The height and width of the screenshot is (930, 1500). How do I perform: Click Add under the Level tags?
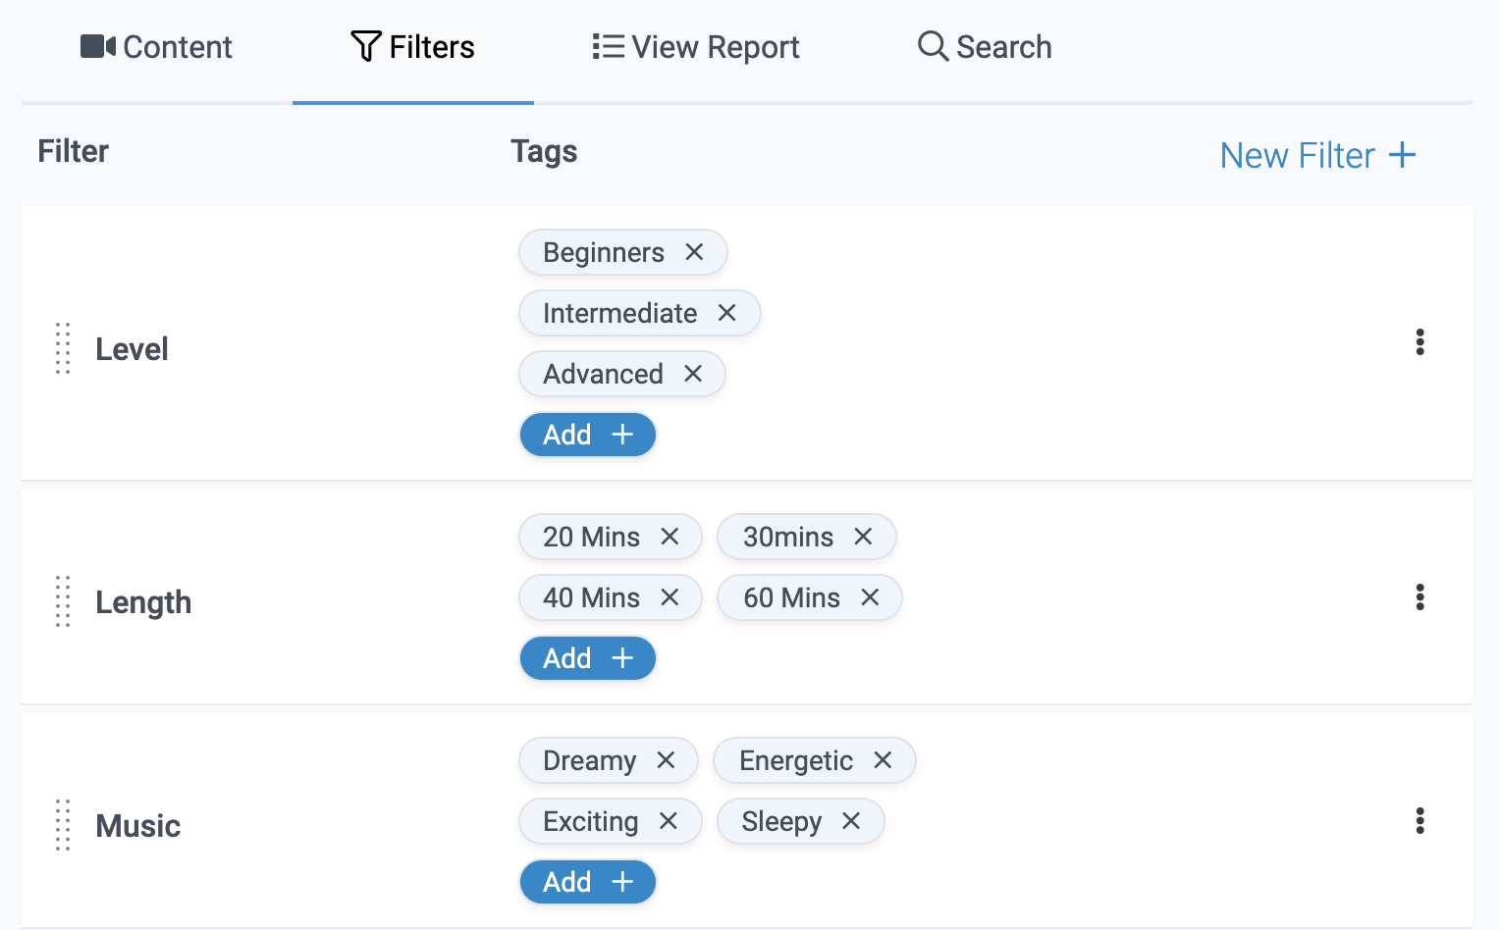pyautogui.click(x=587, y=435)
